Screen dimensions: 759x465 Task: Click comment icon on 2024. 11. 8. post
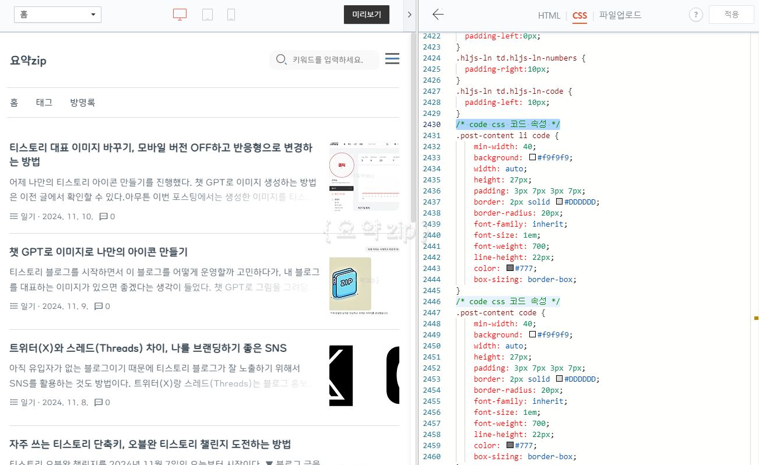click(99, 402)
